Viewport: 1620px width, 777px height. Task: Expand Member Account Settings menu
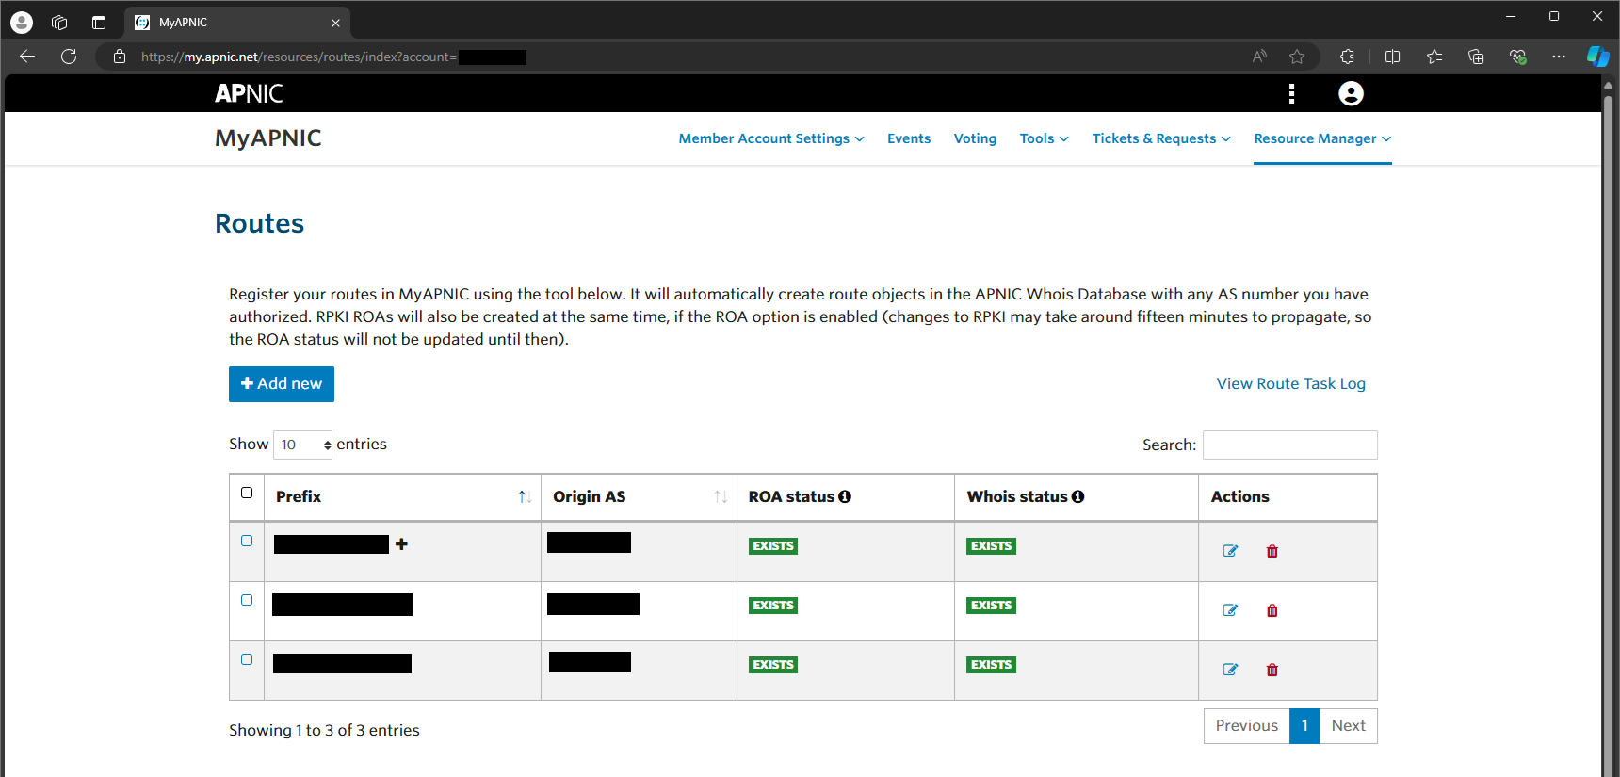pyautogui.click(x=771, y=138)
